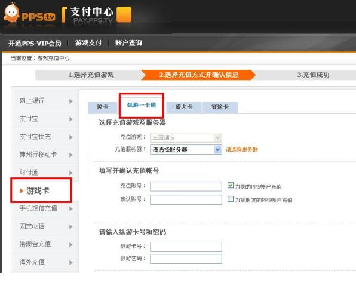The height and width of the screenshot is (289, 356).
Task: Click arrow icon next to 手机短信充值
Action: [71, 209]
